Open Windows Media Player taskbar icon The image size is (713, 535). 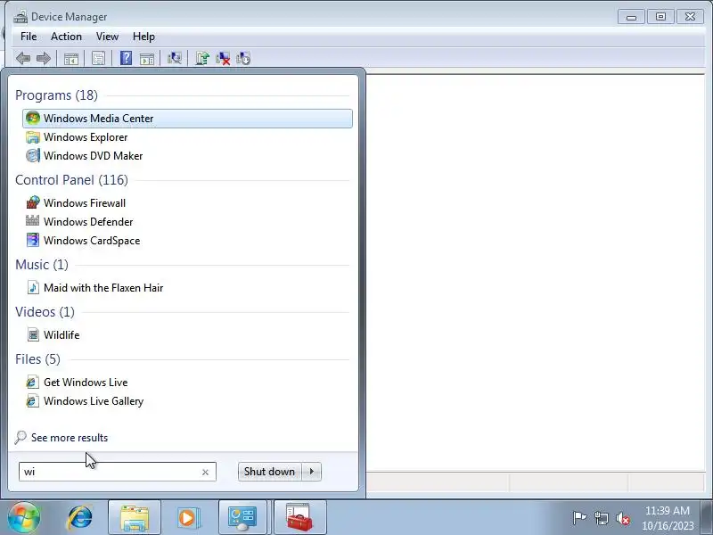point(187,518)
